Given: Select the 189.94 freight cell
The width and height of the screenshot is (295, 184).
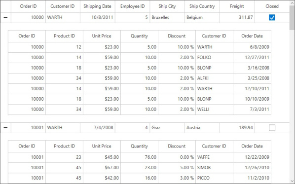Looking at the screenshot, I should click(x=237, y=128).
